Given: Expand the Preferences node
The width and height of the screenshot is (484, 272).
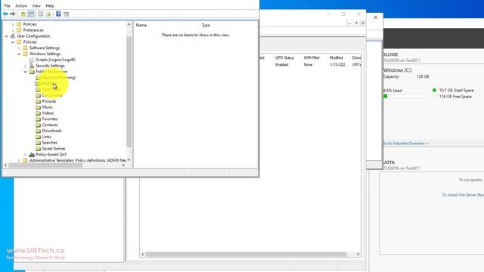Looking at the screenshot, I should (x=13, y=30).
